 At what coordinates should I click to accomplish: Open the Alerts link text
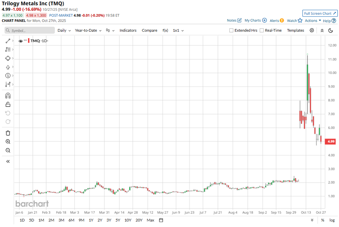(x=274, y=21)
